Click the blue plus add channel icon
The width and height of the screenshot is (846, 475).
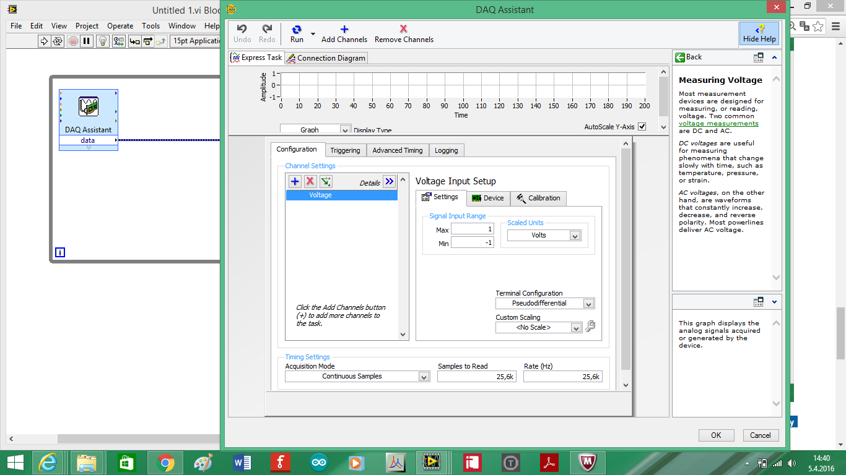click(295, 181)
